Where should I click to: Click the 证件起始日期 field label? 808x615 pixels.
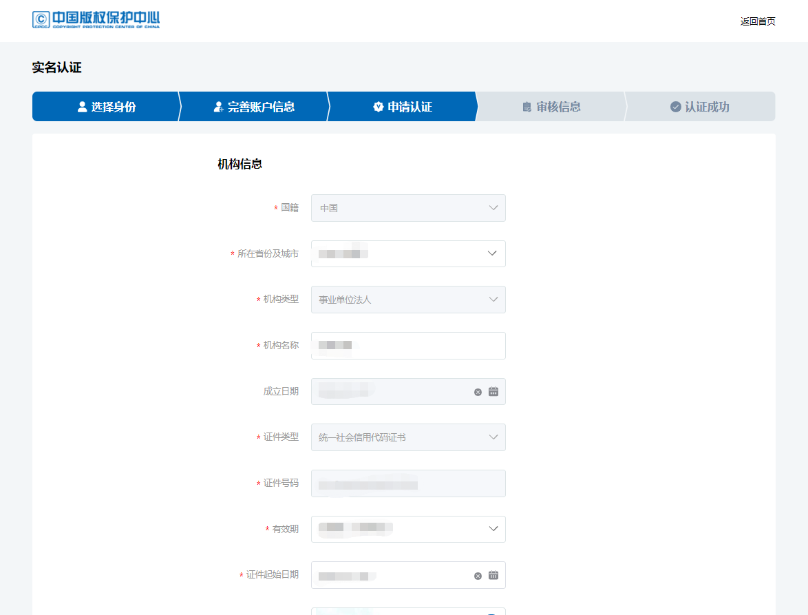pos(272,575)
